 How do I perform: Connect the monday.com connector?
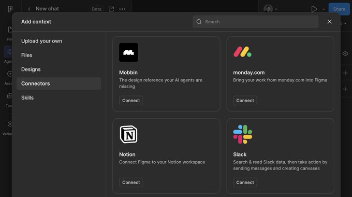click(245, 101)
